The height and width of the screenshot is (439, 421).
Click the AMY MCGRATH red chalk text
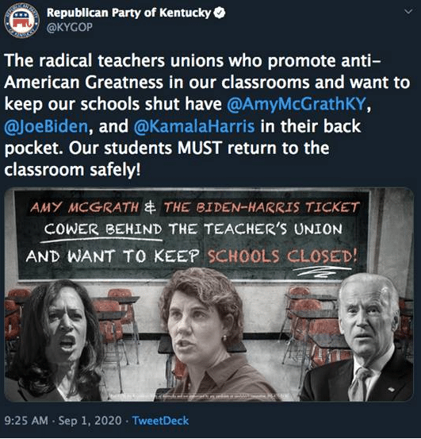[84, 207]
